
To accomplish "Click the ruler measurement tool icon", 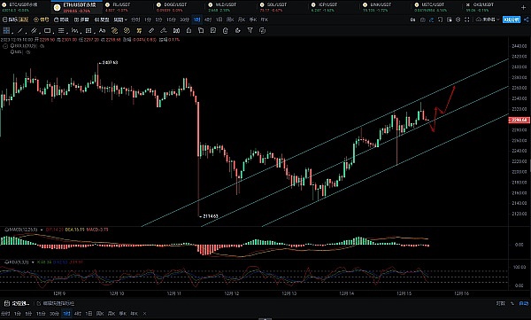I will click(x=151, y=31).
